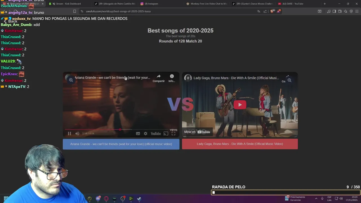Open settings gear on Ariana Grande video
Viewport: 361px width, 203px height.
click(146, 134)
